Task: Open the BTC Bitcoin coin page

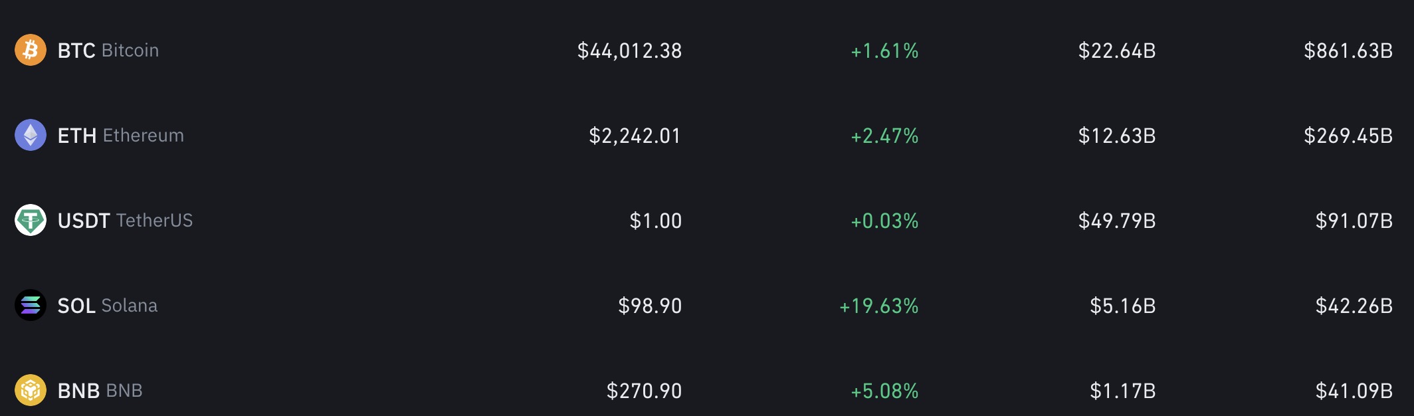Action: click(108, 51)
